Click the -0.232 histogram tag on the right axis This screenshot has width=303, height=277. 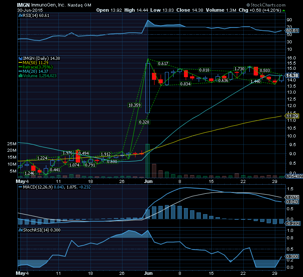(293, 224)
